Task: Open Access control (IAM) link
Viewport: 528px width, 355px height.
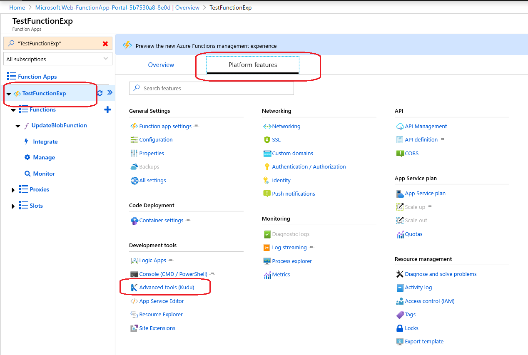Action: (430, 301)
